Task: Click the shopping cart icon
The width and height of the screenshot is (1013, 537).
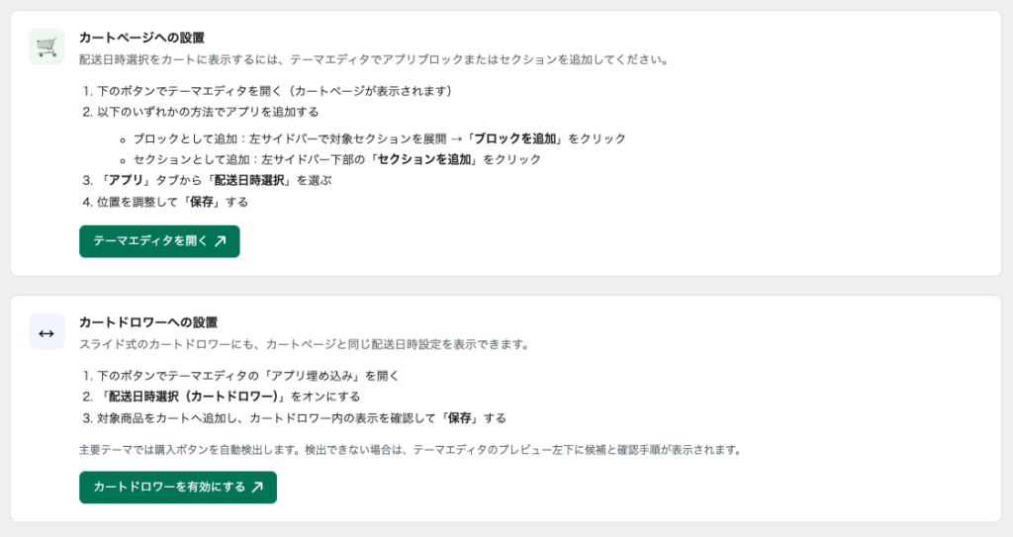Action: point(46,46)
